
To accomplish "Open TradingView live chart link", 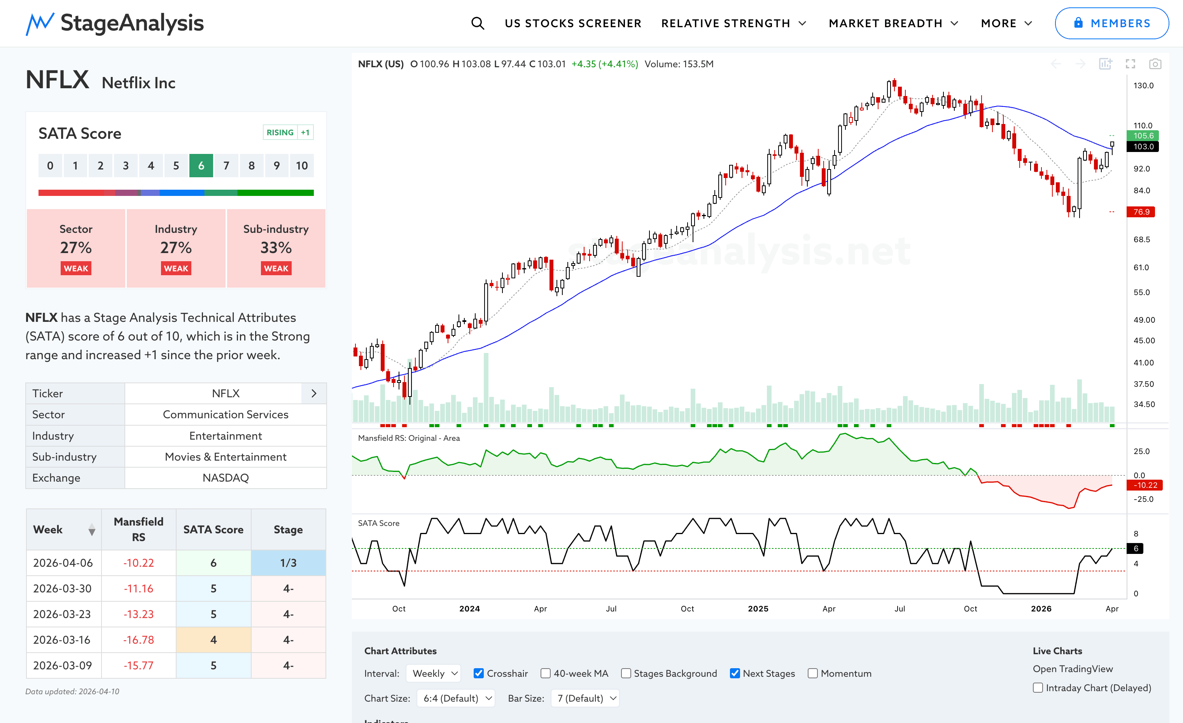I will [x=1072, y=668].
